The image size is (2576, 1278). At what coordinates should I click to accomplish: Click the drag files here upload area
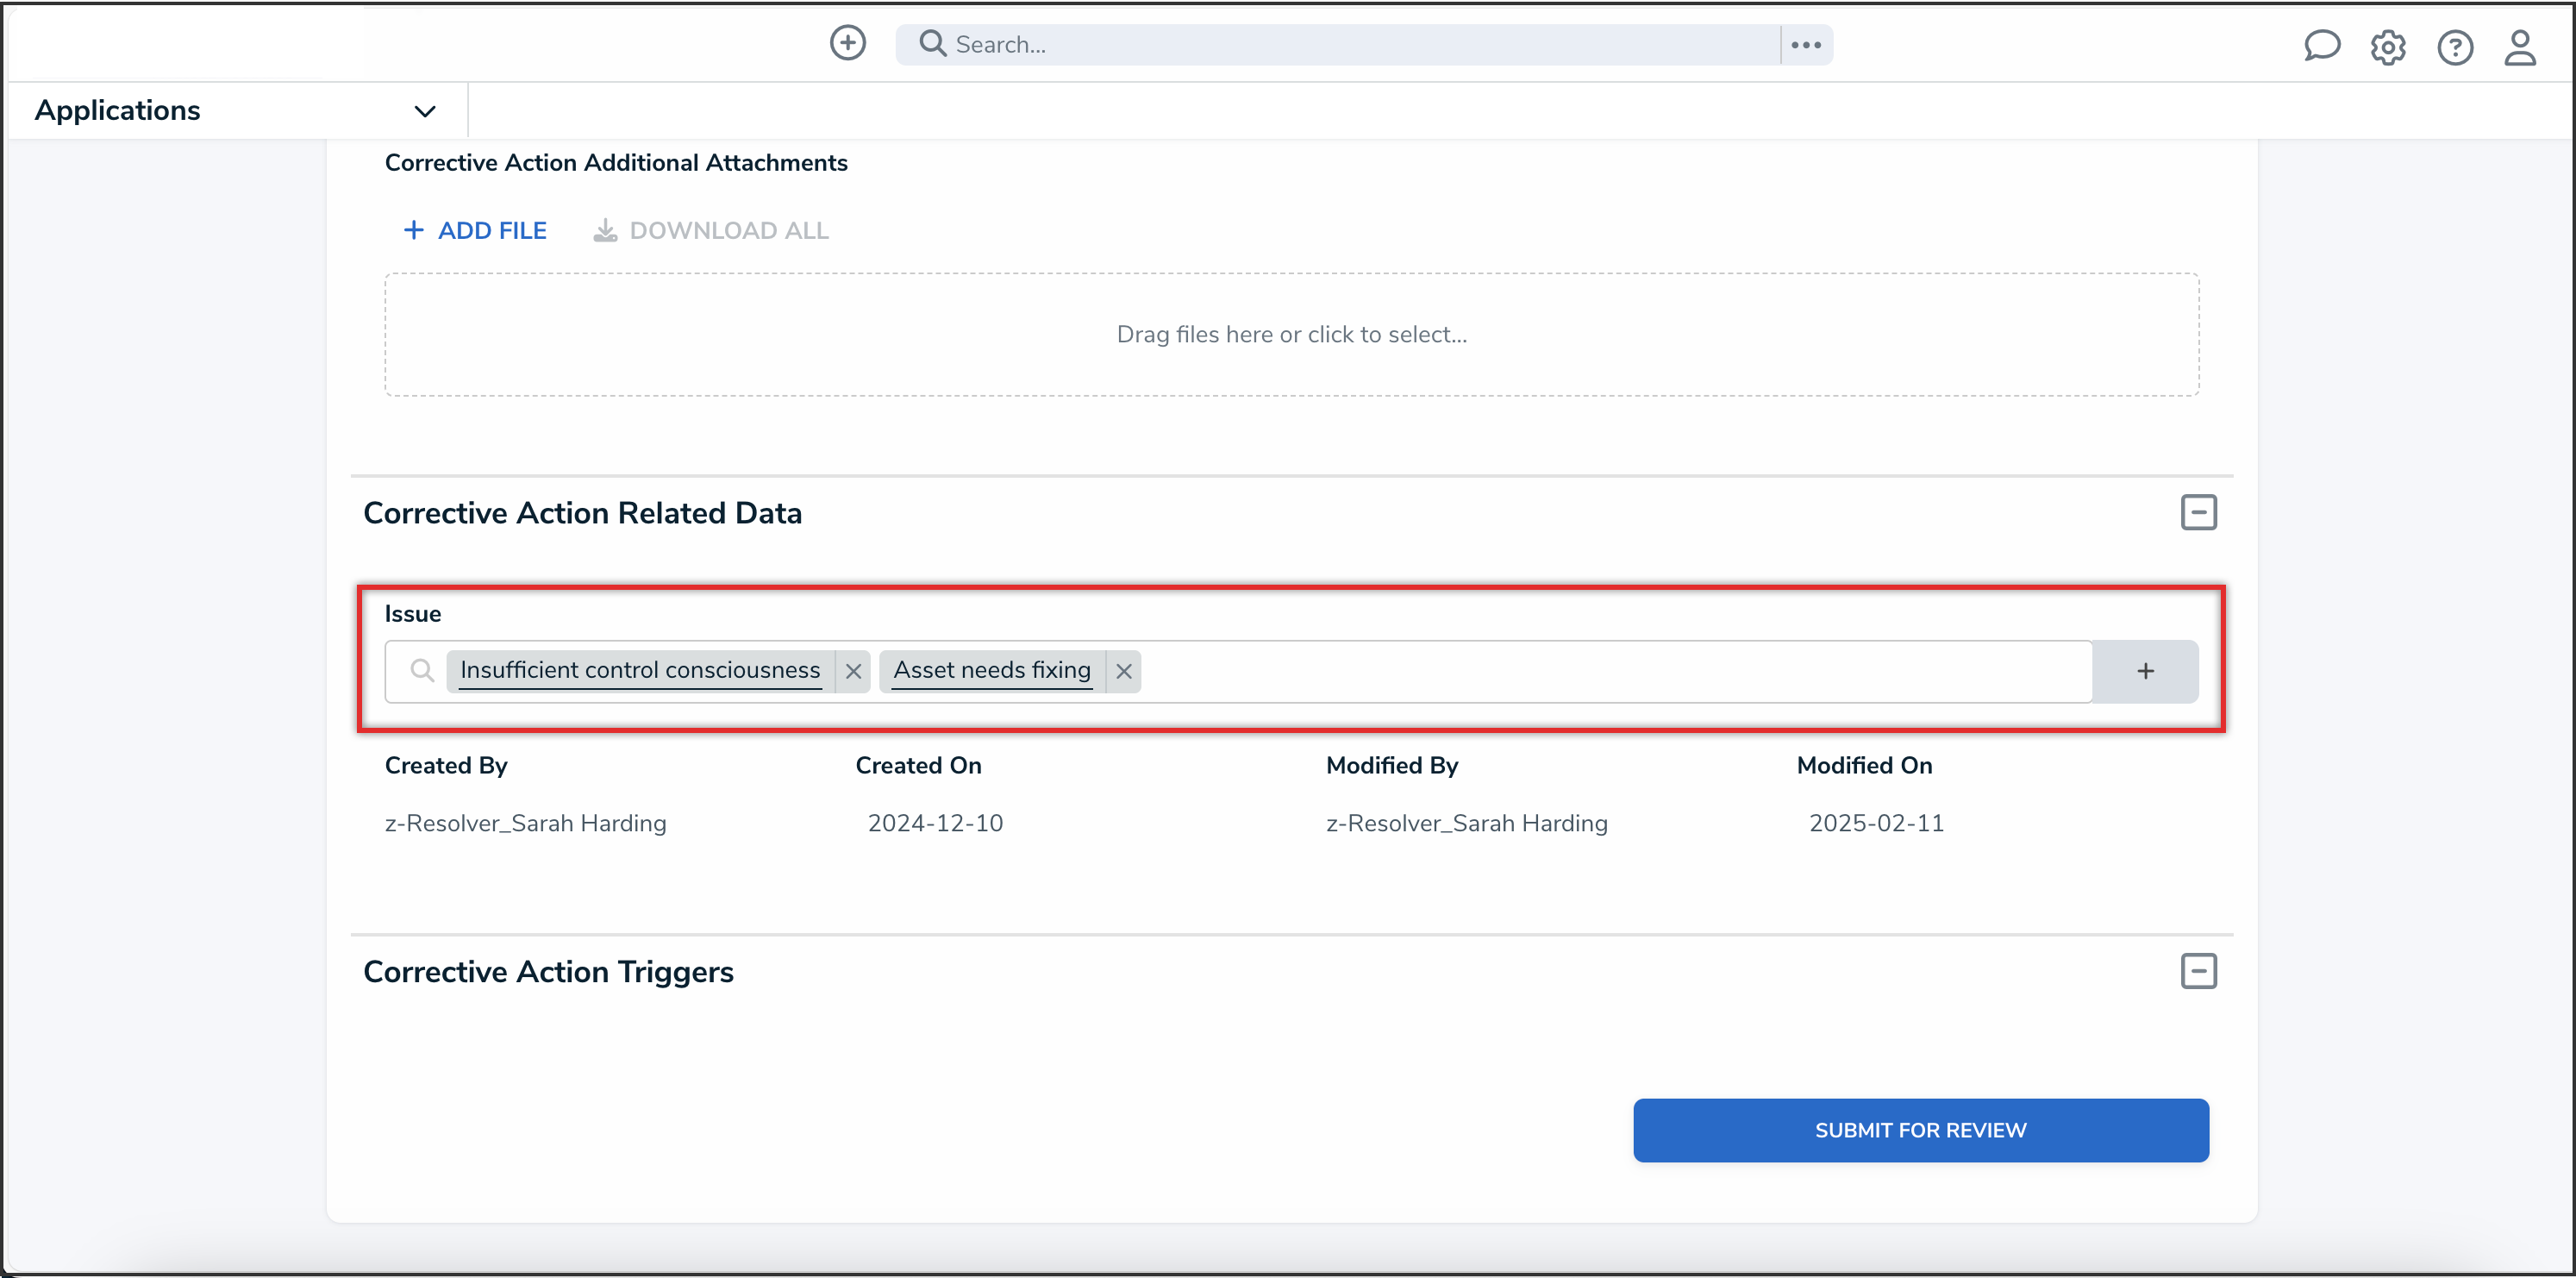click(1291, 335)
